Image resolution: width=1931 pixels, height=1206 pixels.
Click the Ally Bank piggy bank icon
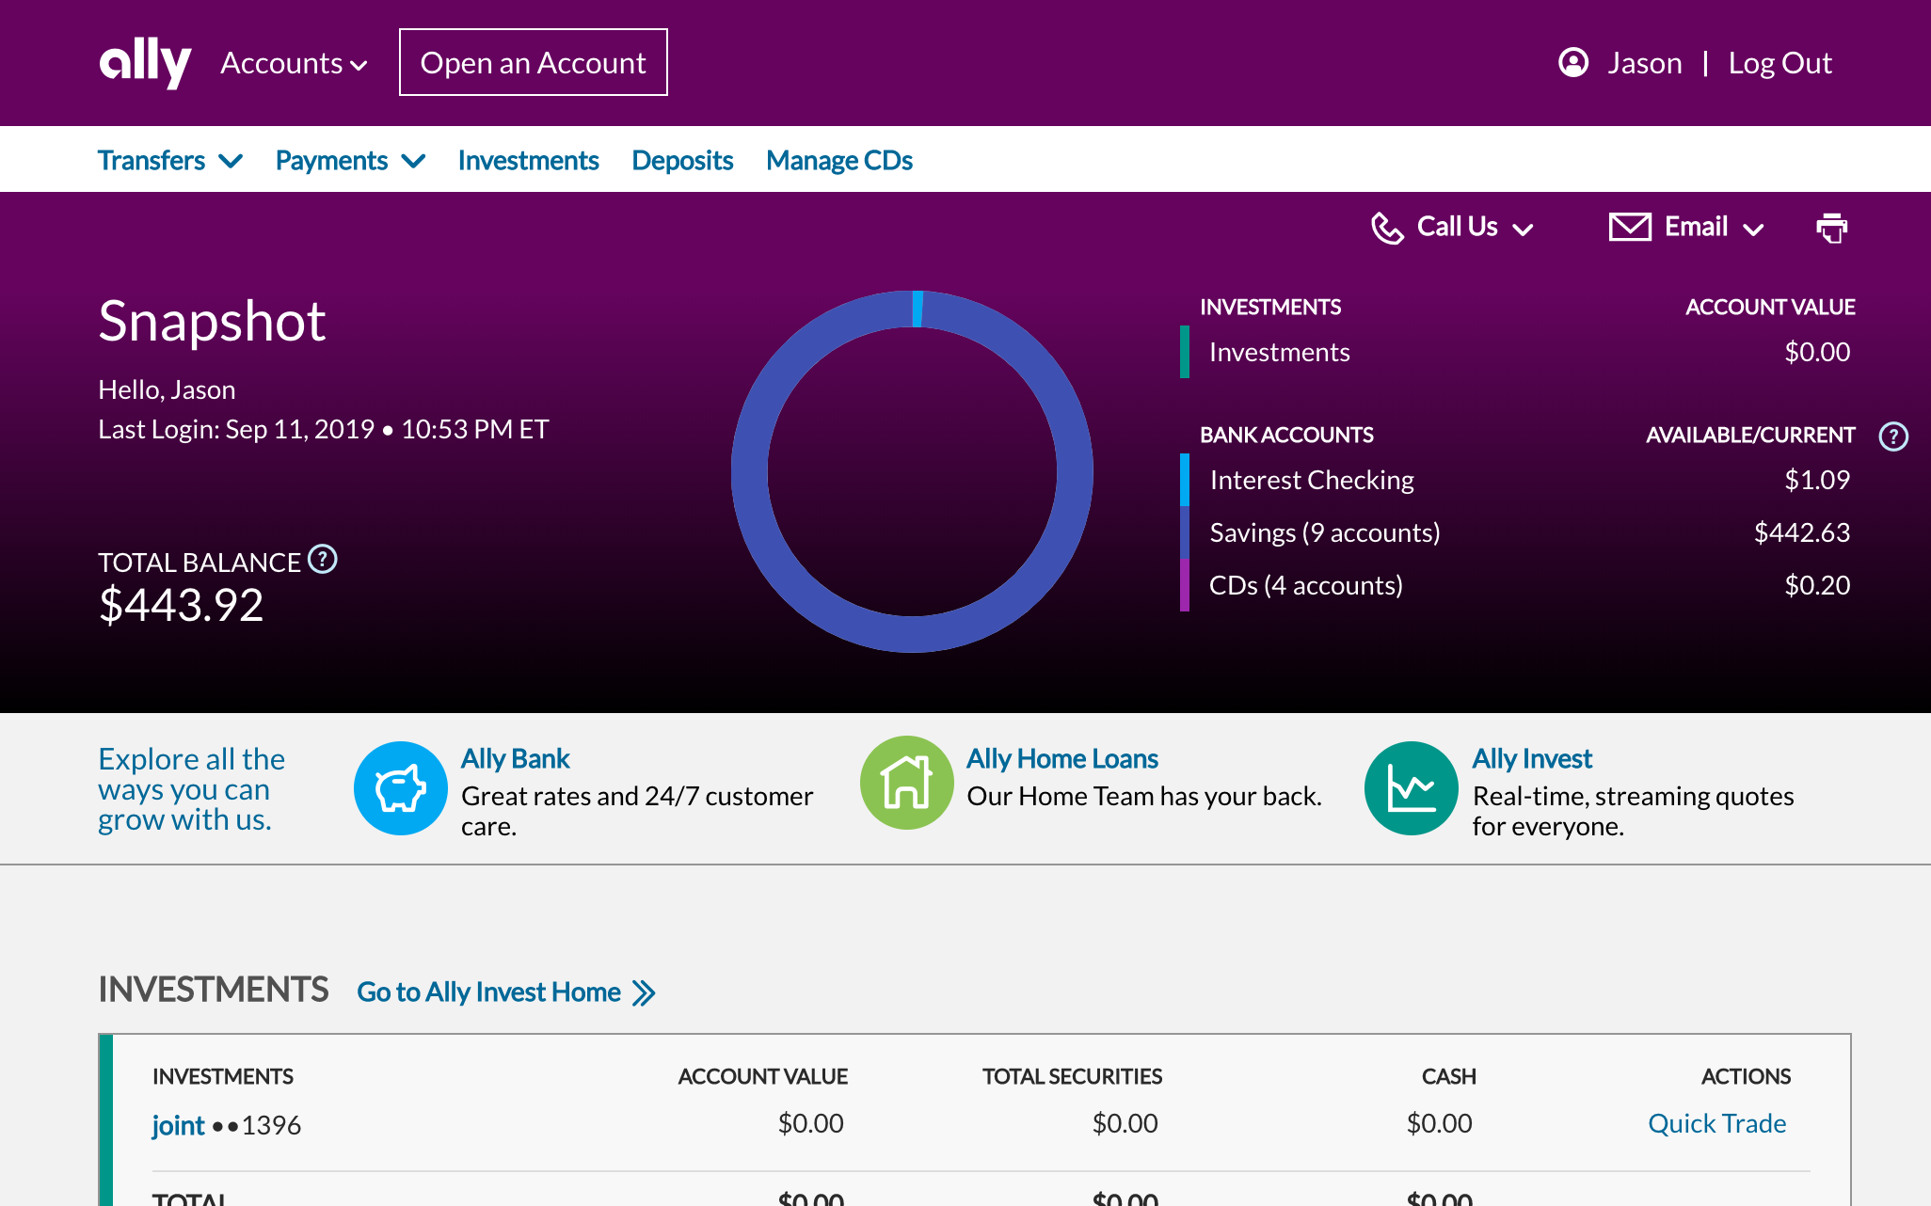[x=401, y=788]
